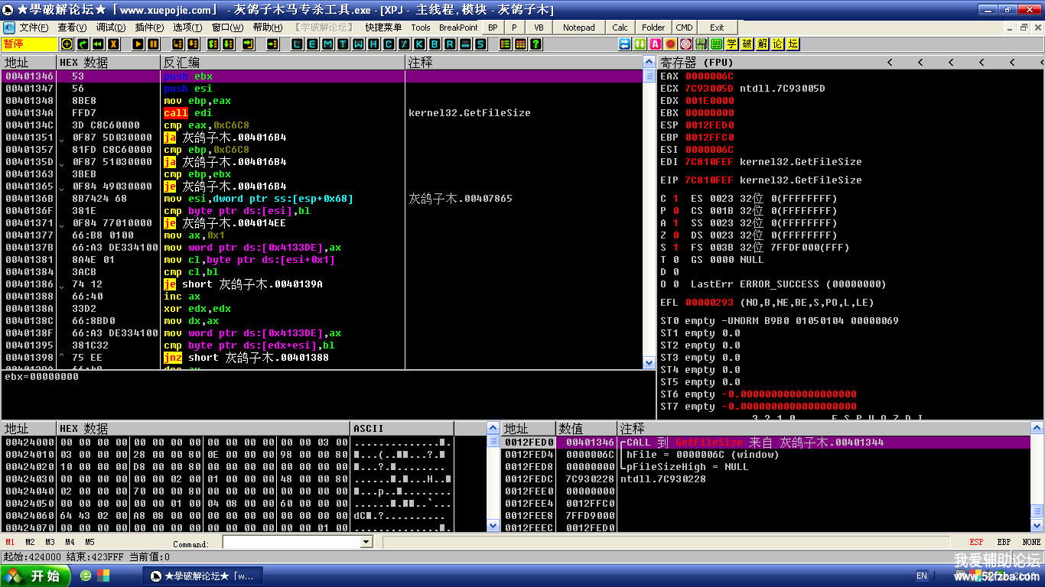Click left arrow in registers FPU header
The image size is (1045, 587).
[x=889, y=63]
